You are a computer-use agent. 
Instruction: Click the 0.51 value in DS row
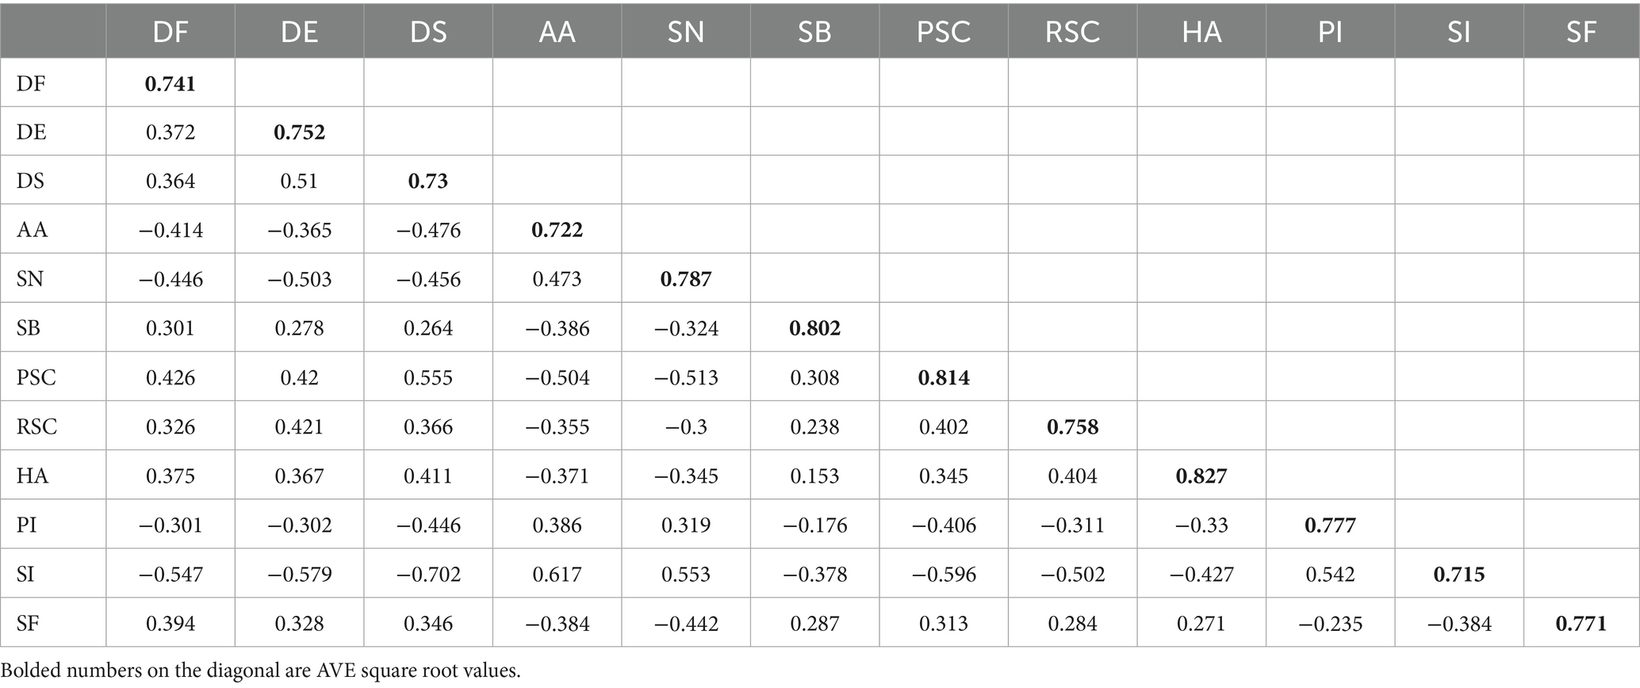[300, 181]
